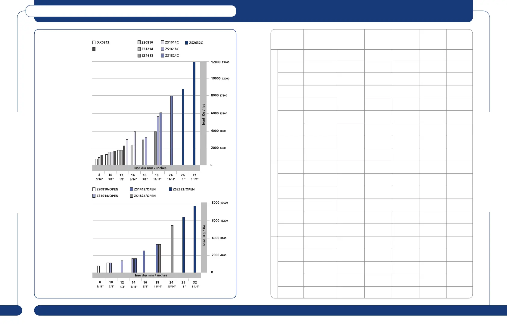Click the "ZS1824C" legend label text
Image resolution: width=507 pixels, height=324 pixels.
(x=172, y=56)
